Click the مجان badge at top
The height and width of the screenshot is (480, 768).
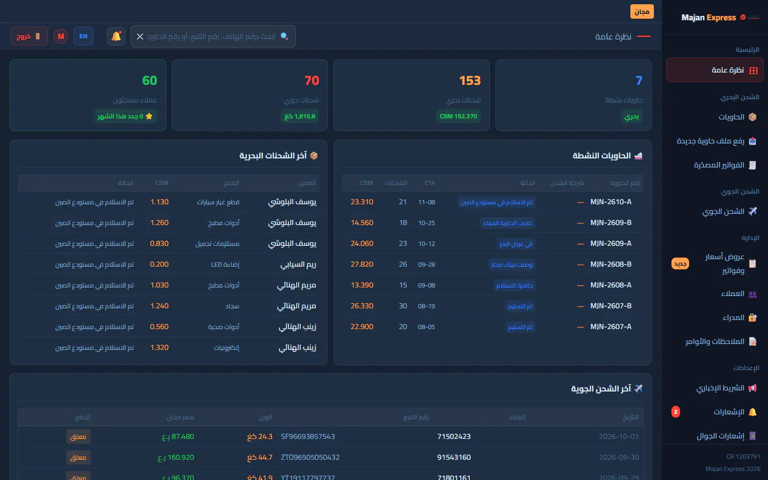click(642, 12)
